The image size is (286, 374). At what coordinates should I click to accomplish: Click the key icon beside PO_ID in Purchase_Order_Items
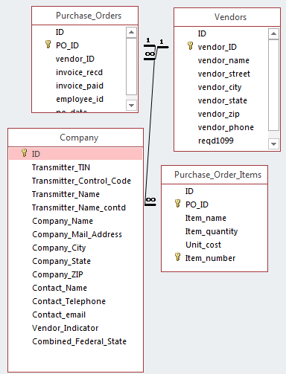177,204
